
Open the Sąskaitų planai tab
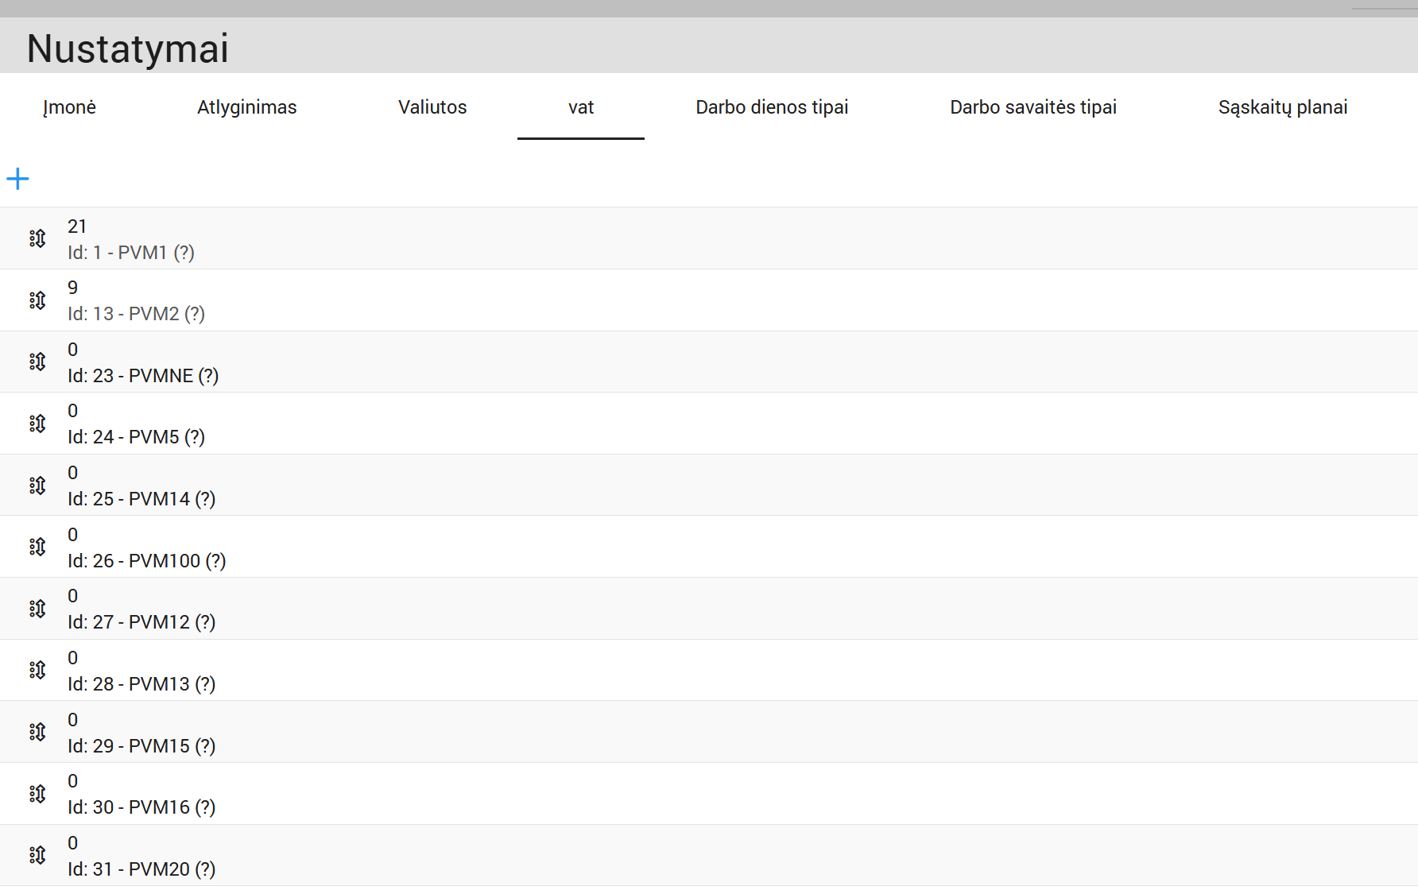(1283, 107)
